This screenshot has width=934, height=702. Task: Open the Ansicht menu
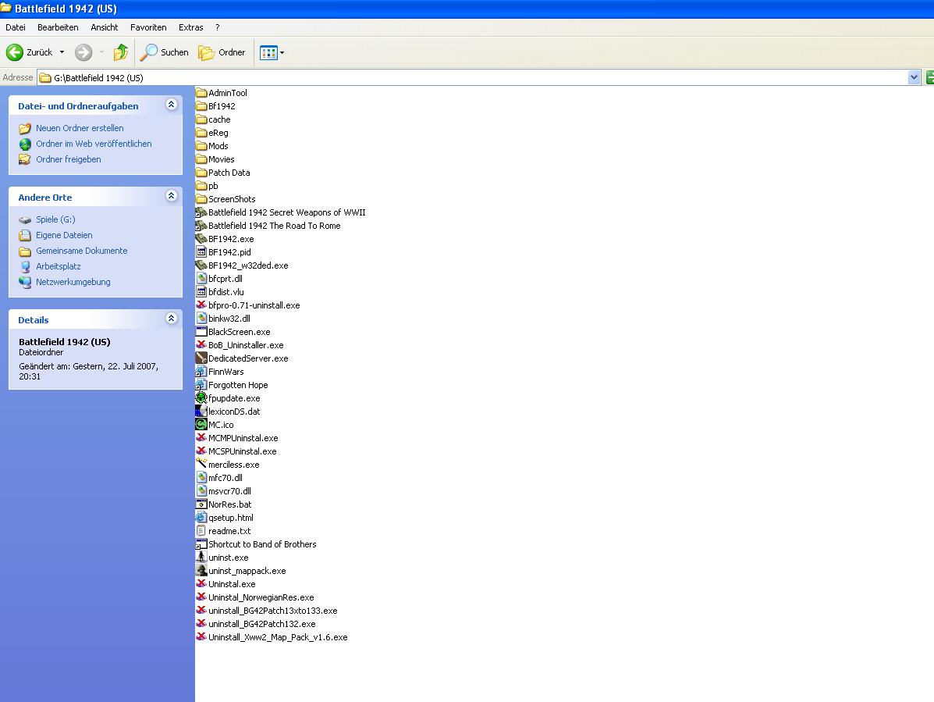pyautogui.click(x=105, y=27)
